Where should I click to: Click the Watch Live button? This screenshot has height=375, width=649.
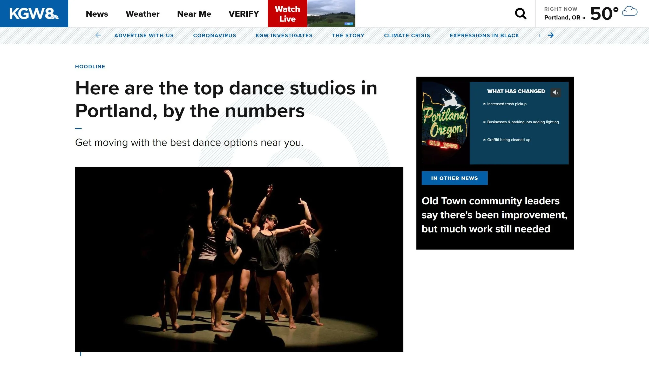(x=287, y=14)
